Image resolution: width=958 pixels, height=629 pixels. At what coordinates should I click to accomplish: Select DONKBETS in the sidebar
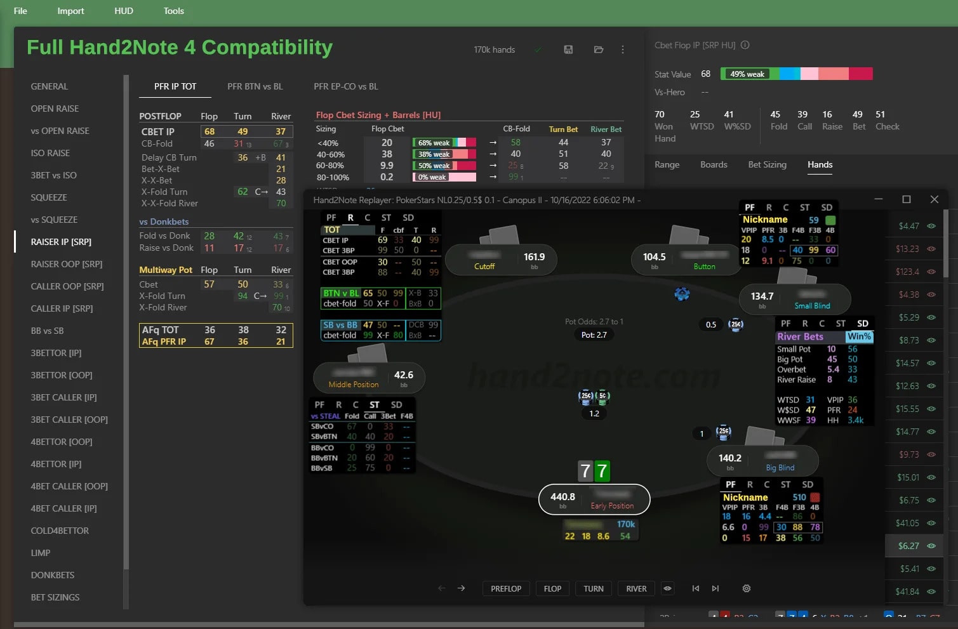click(x=53, y=575)
